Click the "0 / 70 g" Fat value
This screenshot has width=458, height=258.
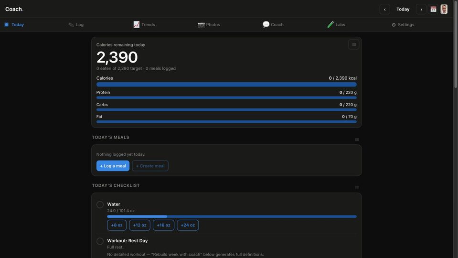point(349,117)
